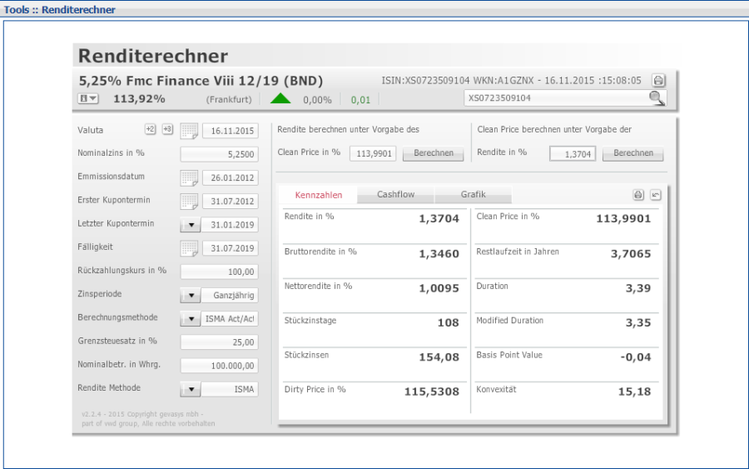Open the exchange selector dropdown beside price
This screenshot has height=469, width=749.
coord(87,98)
